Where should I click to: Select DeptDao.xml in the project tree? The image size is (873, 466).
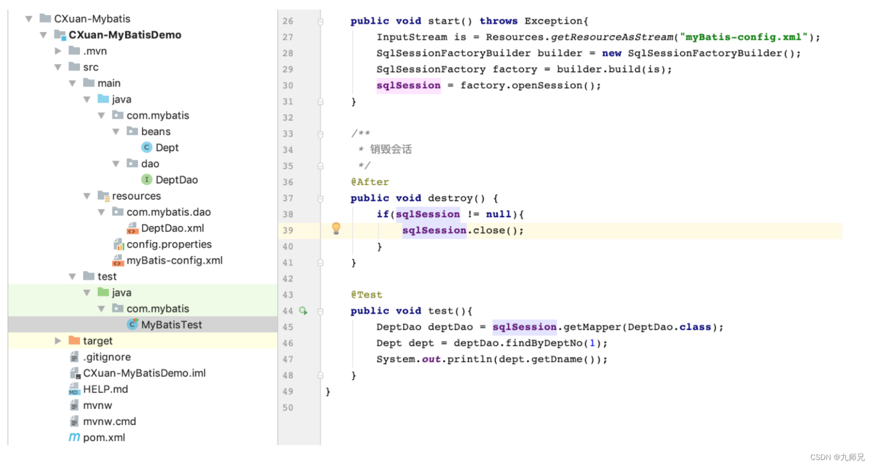click(173, 228)
